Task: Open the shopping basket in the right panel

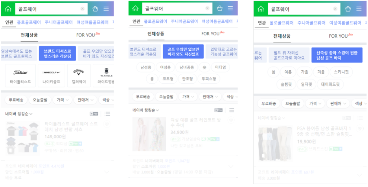Action: (348, 9)
